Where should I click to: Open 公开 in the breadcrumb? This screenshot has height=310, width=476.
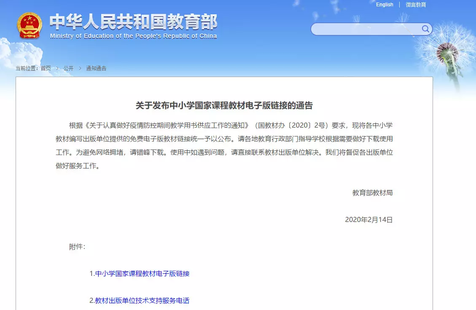pos(68,68)
